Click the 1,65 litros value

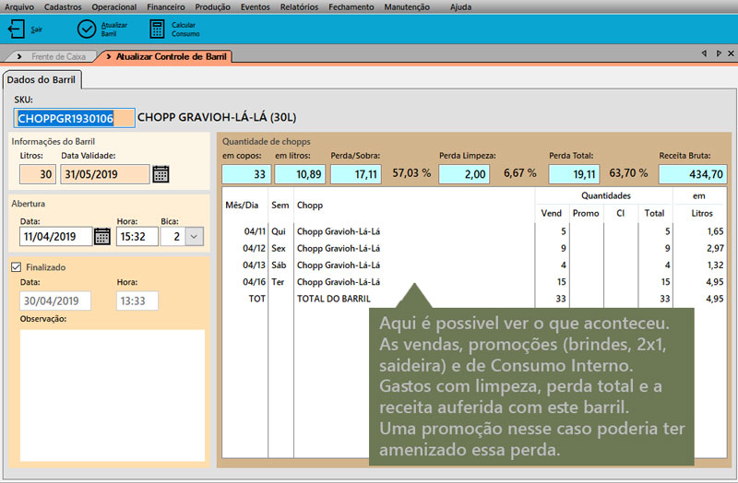click(715, 231)
